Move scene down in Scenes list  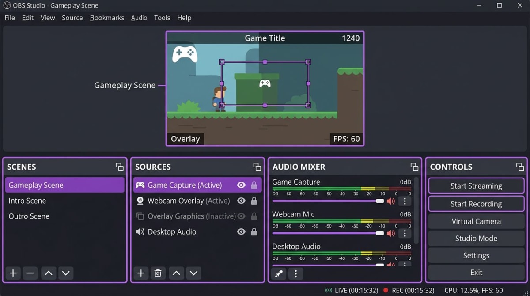coord(66,273)
